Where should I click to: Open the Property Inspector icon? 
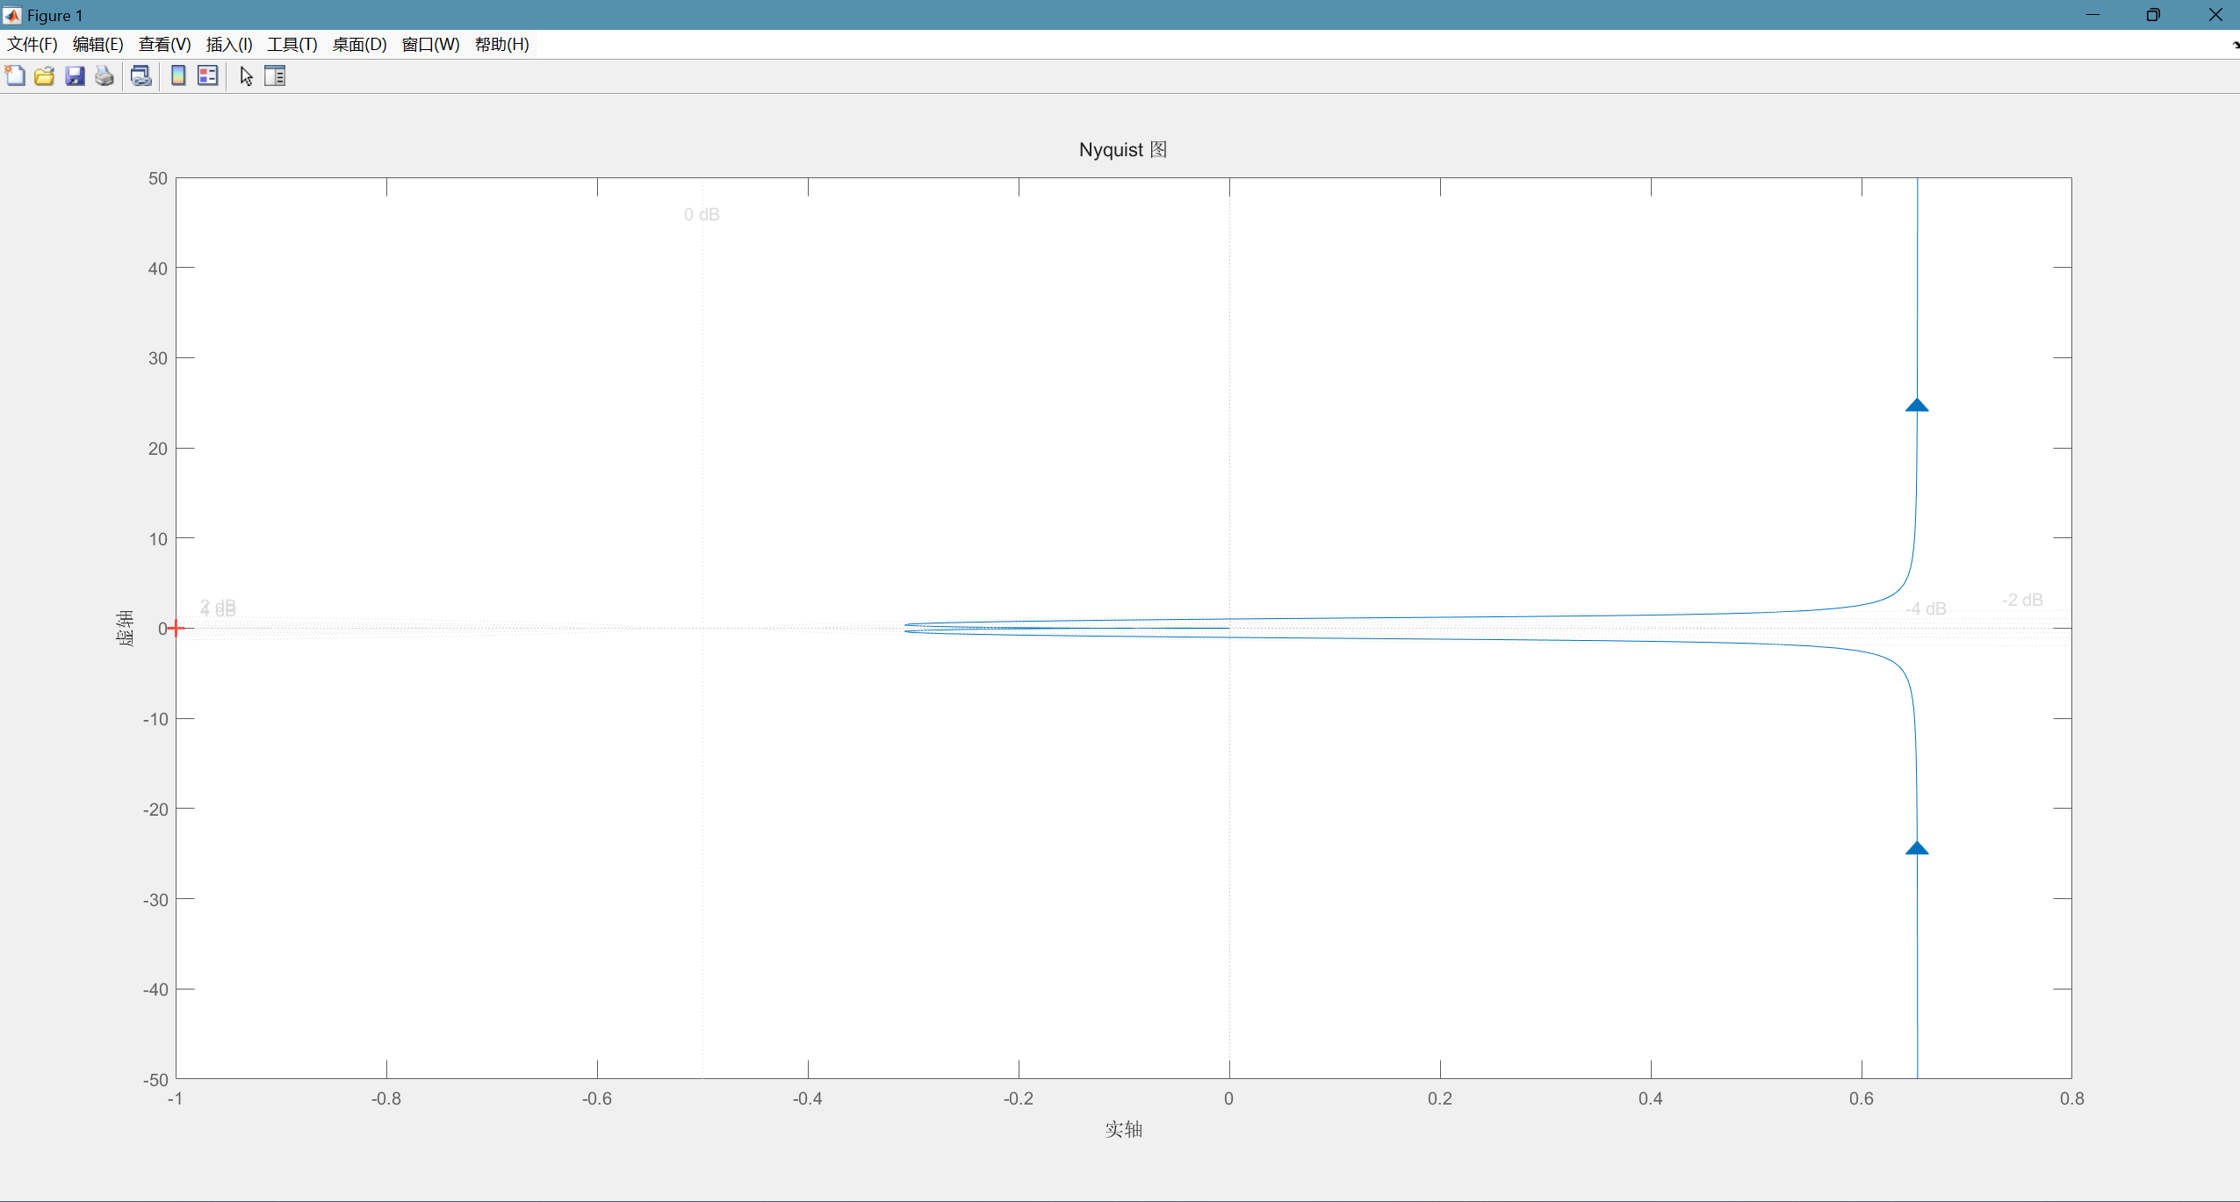coord(275,76)
